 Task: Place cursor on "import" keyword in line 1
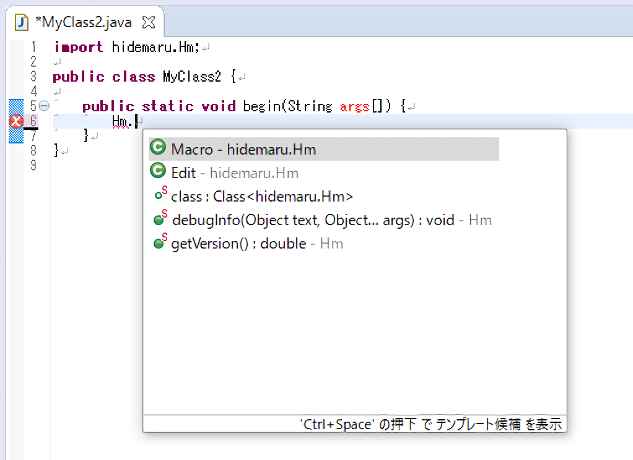click(78, 47)
